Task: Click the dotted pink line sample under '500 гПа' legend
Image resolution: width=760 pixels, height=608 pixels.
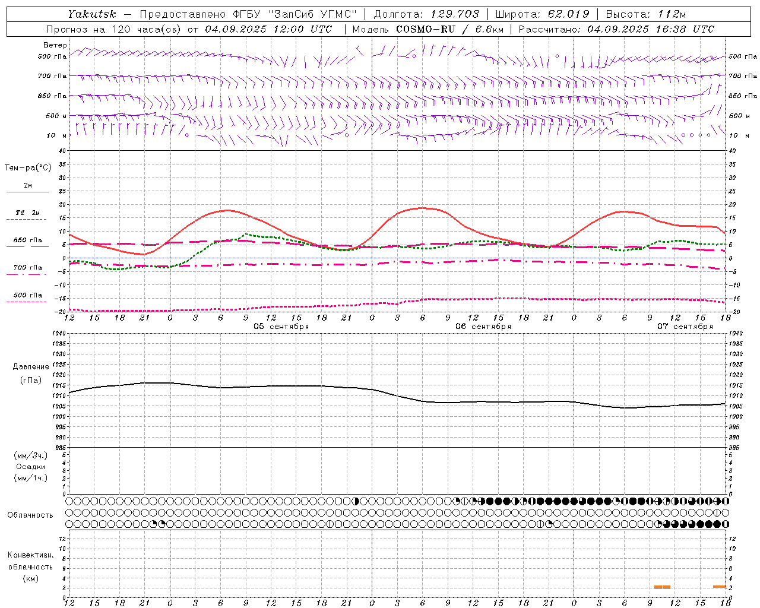Action: coord(27,302)
